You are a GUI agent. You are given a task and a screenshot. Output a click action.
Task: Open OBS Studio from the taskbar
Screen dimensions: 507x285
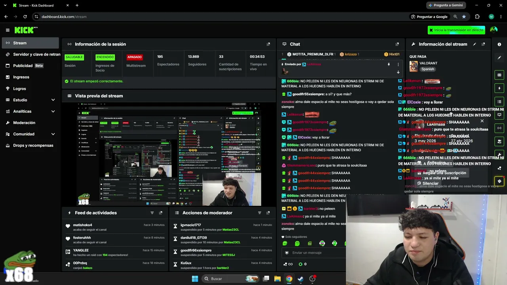tap(313, 279)
